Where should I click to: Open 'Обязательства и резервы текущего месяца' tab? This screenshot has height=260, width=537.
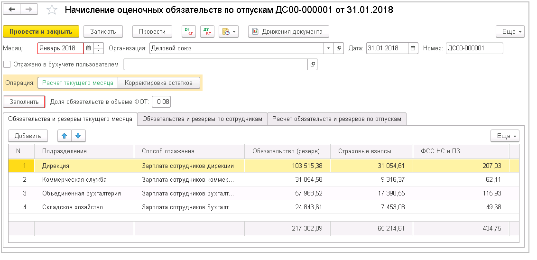coord(70,119)
